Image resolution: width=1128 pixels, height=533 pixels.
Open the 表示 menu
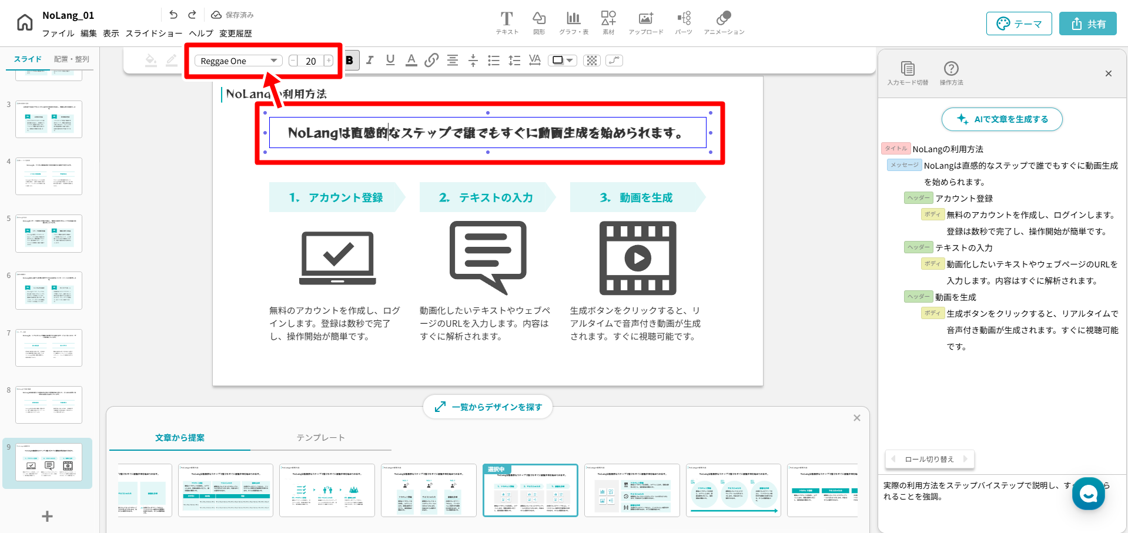(111, 33)
